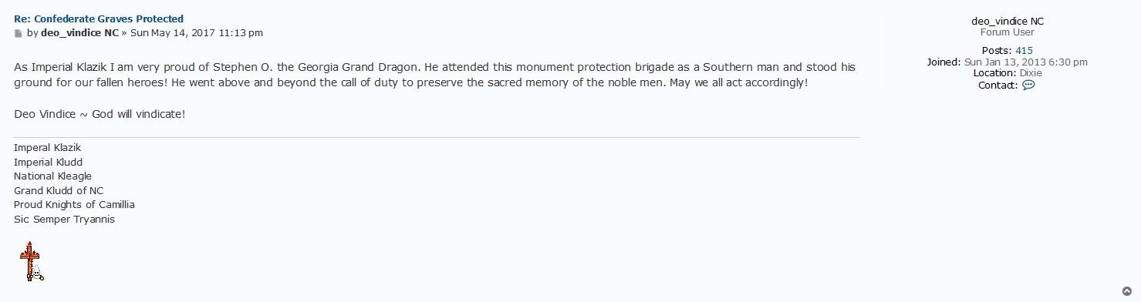
Task: Click the post body's first paragraph
Action: tap(434, 75)
